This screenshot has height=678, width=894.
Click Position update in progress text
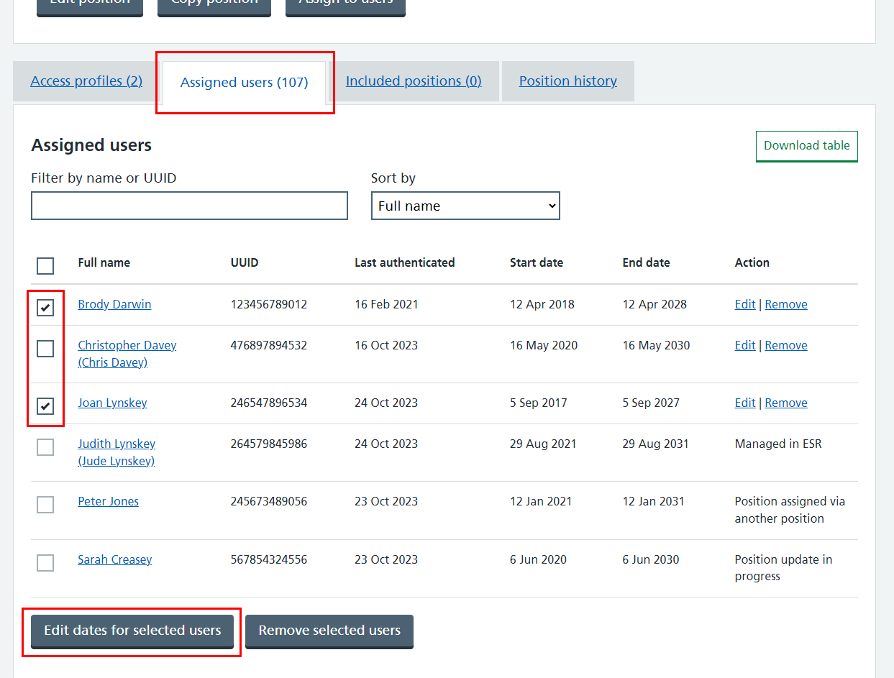tap(784, 568)
